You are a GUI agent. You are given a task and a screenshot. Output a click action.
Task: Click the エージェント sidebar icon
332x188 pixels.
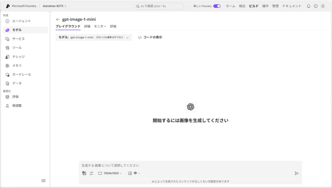click(x=7, y=21)
